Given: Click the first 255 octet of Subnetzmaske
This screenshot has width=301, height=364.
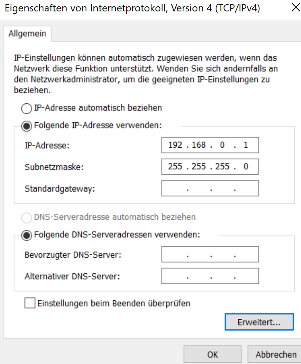Looking at the screenshot, I should (175, 167).
